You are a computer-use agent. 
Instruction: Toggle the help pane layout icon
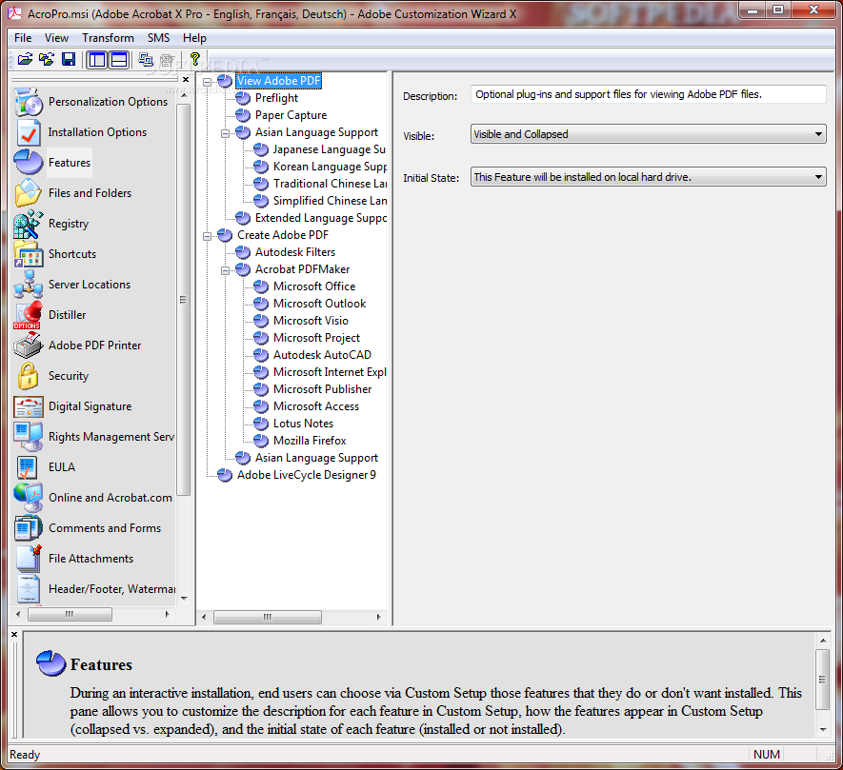[x=119, y=60]
